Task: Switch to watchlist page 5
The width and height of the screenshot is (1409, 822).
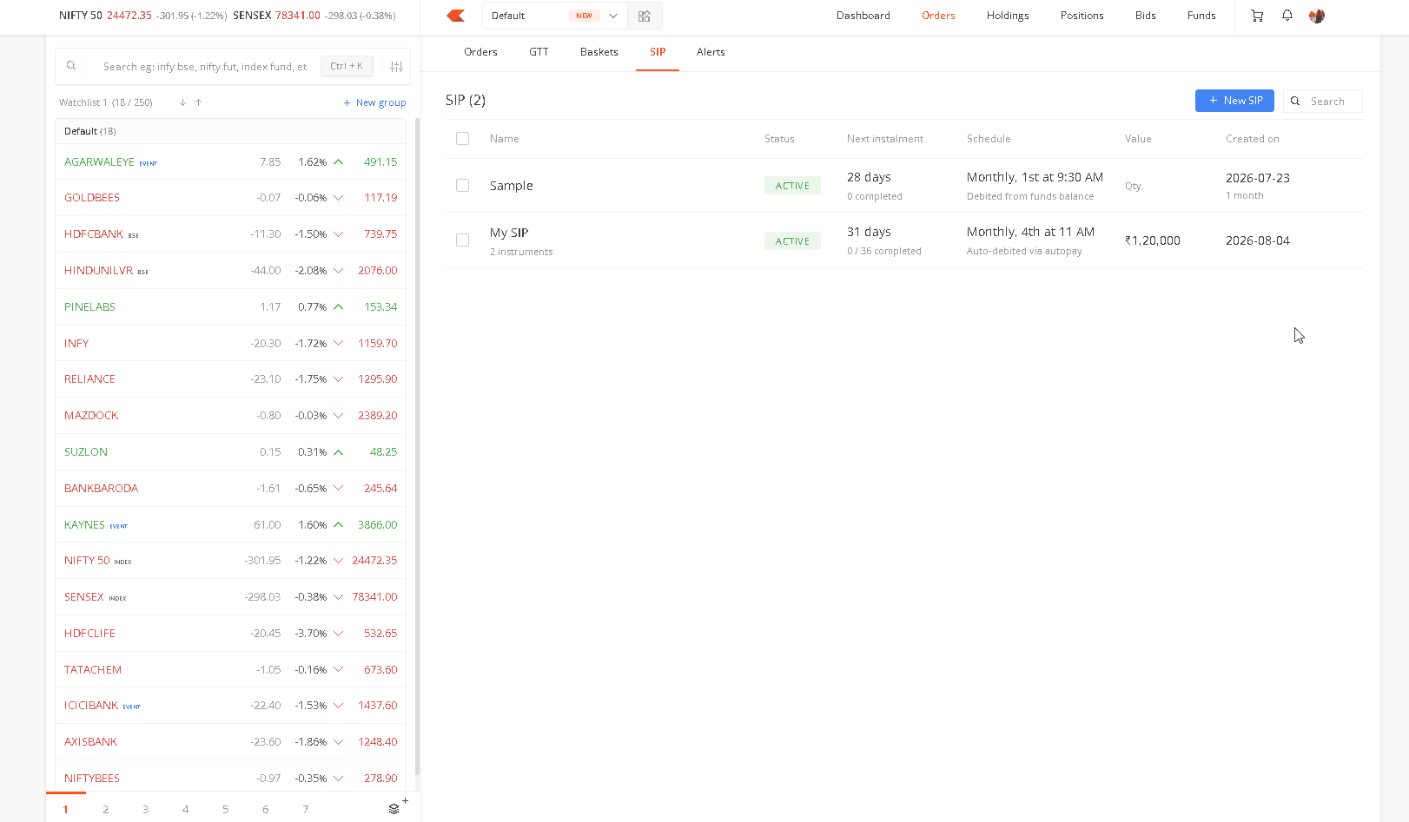Action: (x=226, y=809)
